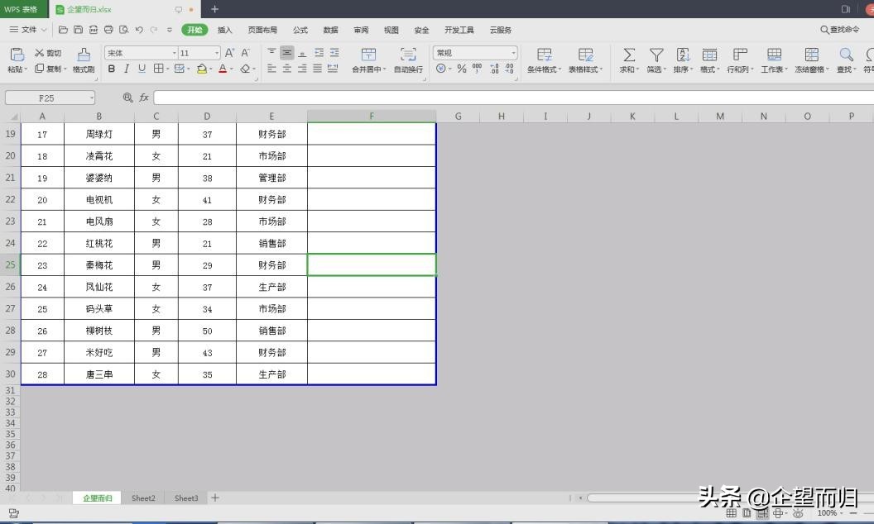
Task: Click the percent style icon
Action: (462, 69)
